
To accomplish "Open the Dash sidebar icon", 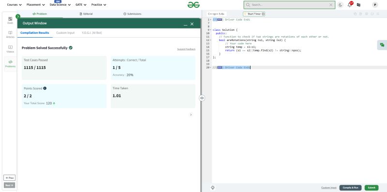I will [10, 20].
